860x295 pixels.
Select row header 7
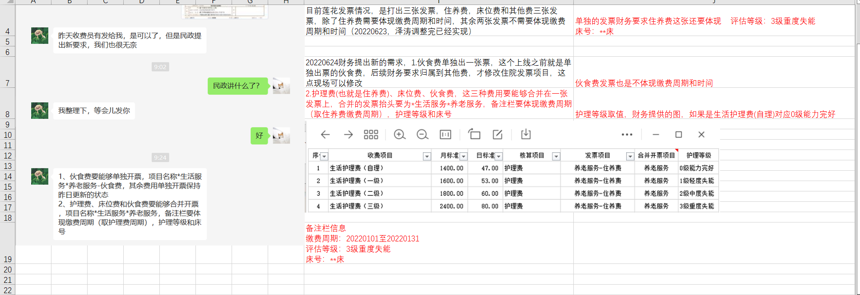tap(8, 73)
